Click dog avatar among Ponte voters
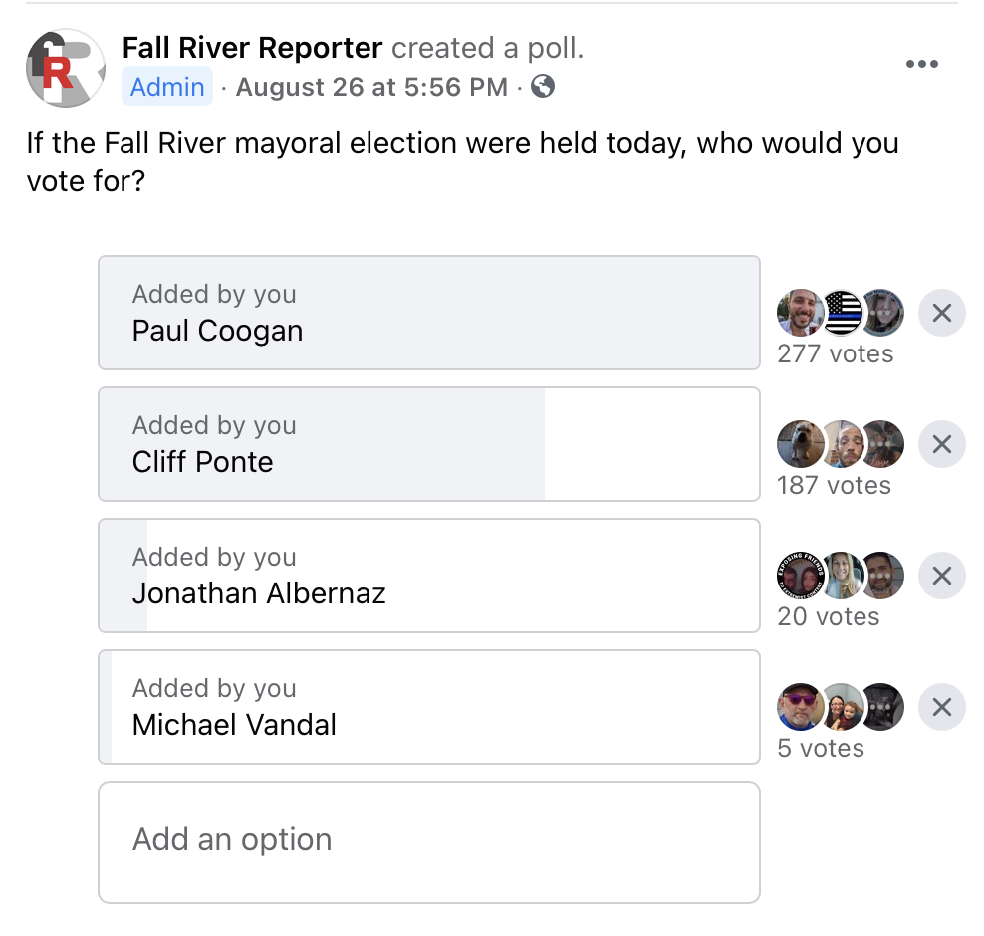Screen dimensions: 984x936 point(800,444)
